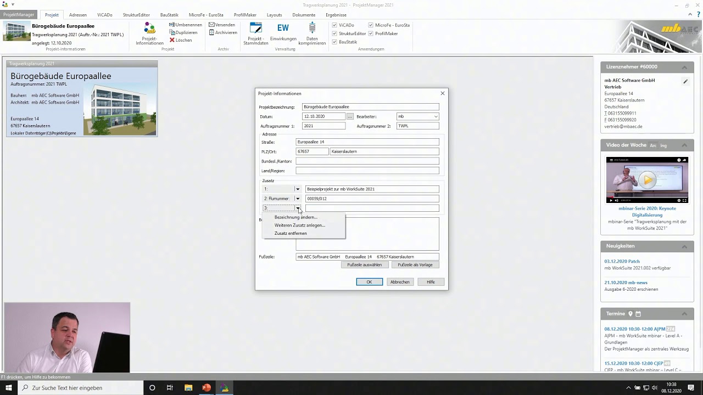Image resolution: width=703 pixels, height=395 pixels.
Task: Play the Video der Woche
Action: tap(648, 179)
